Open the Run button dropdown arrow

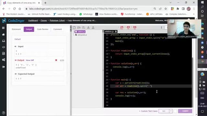(171, 111)
